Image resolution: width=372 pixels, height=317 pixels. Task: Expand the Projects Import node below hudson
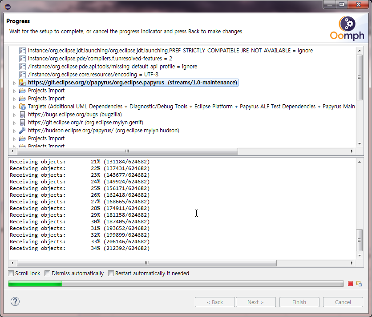tap(14, 139)
